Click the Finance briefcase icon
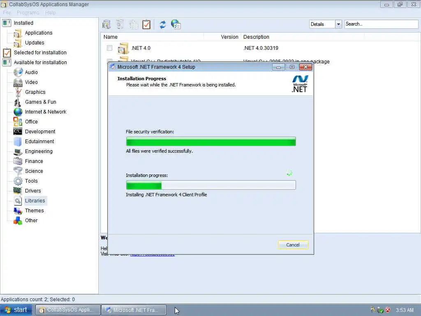 pos(18,161)
